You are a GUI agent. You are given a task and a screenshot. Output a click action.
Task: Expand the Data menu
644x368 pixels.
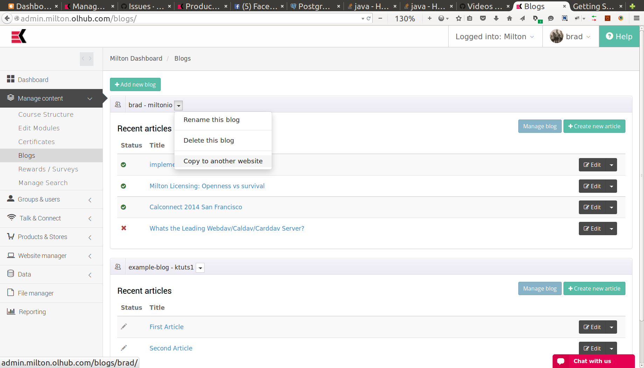[51, 274]
